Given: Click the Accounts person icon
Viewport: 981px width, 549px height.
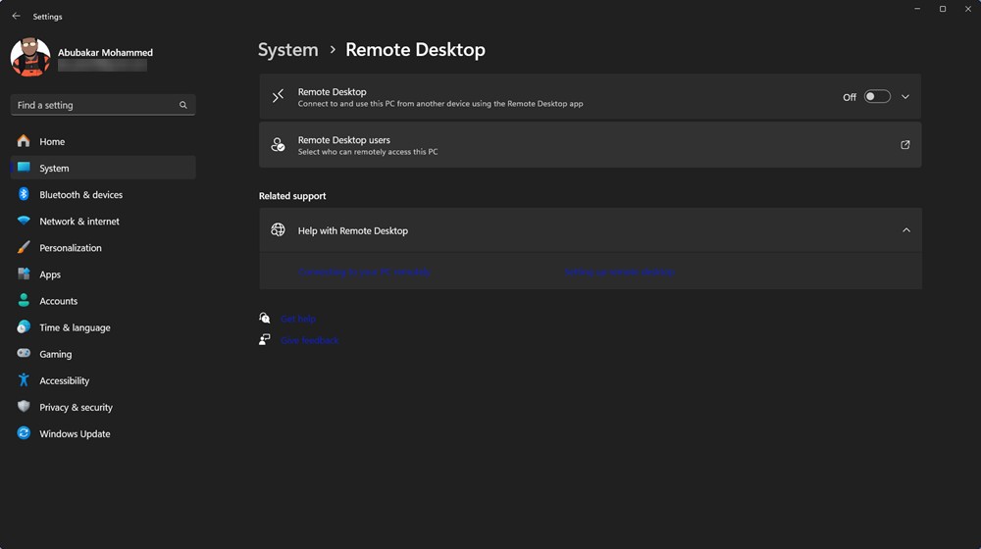Looking at the screenshot, I should coord(24,300).
